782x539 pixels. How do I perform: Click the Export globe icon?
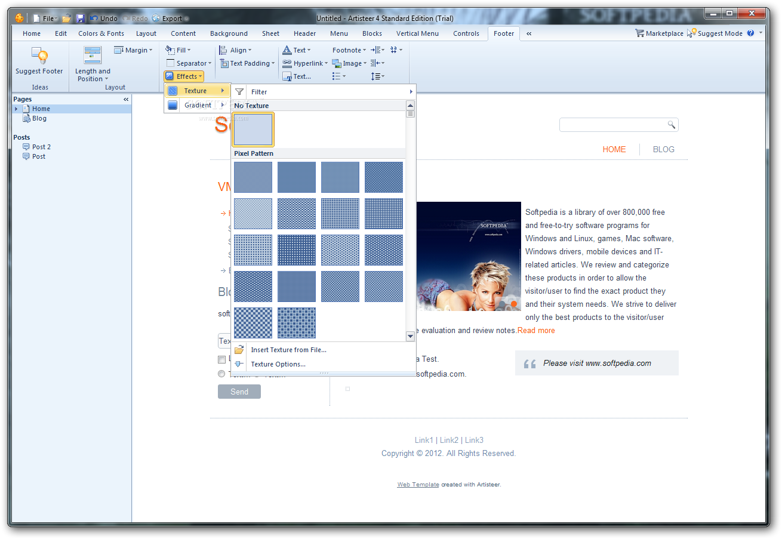pos(156,19)
